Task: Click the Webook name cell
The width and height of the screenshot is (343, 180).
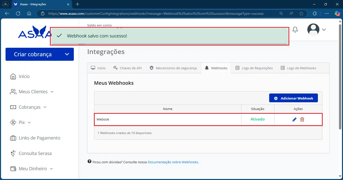Action: point(167,119)
